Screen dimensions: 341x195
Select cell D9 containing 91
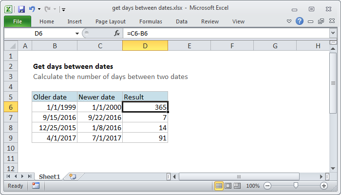[x=145, y=138]
